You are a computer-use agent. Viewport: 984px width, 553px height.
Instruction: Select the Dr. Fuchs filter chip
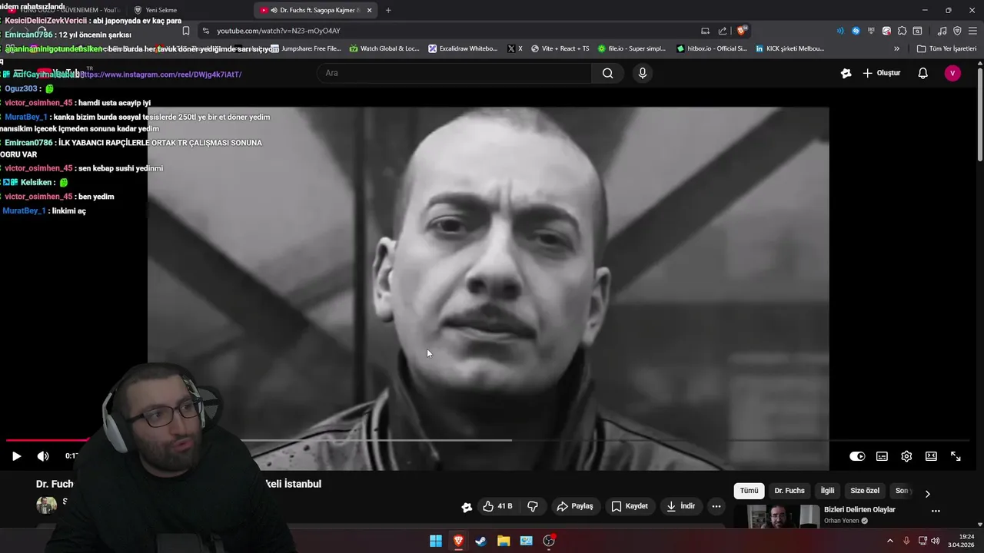click(x=790, y=491)
